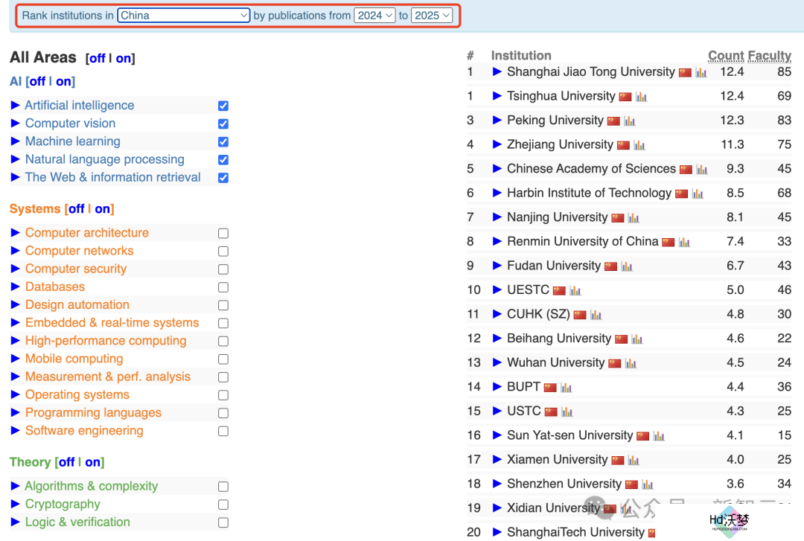Open bar chart icon for UESTC
Viewport: 804px width, 541px height.
pos(575,291)
